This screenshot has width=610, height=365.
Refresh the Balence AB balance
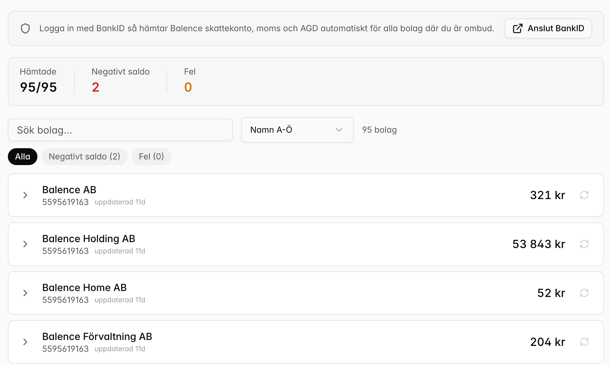tap(584, 195)
